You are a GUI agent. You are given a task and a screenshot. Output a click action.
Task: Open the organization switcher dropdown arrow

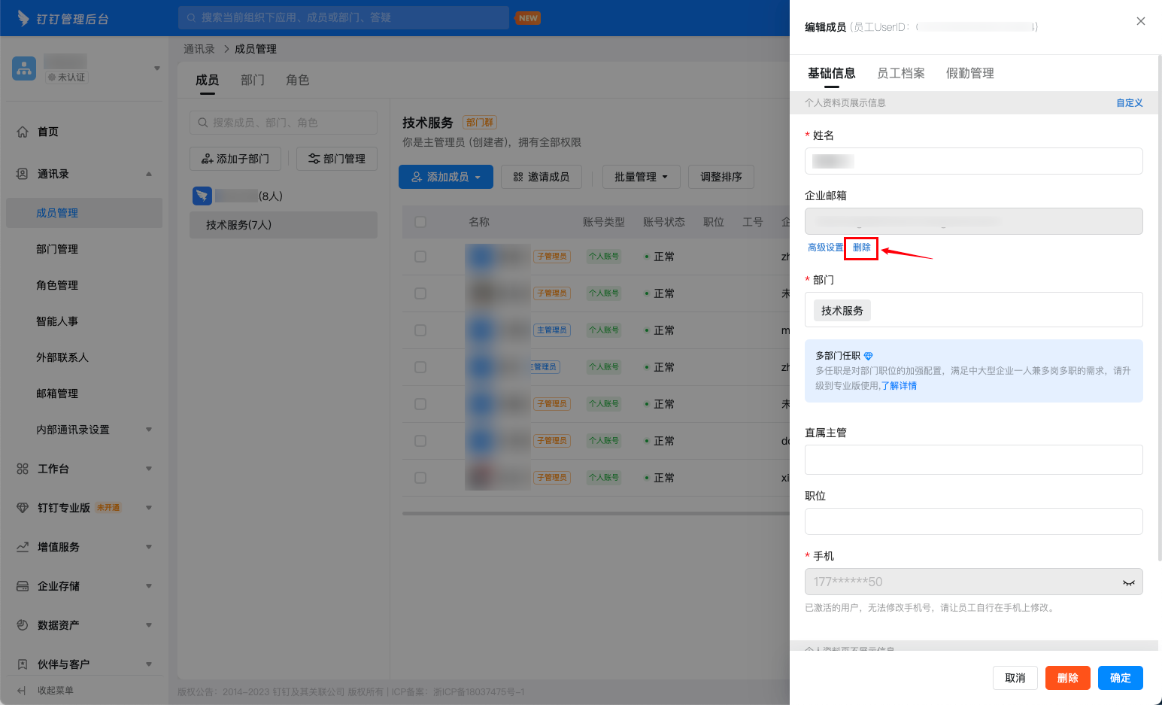click(157, 68)
